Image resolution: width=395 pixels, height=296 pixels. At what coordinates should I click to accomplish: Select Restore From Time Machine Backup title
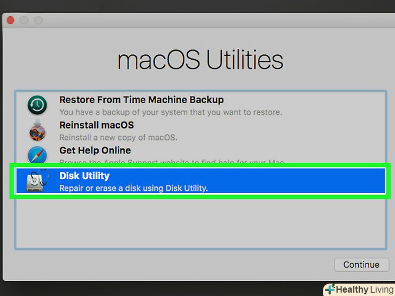coord(141,100)
